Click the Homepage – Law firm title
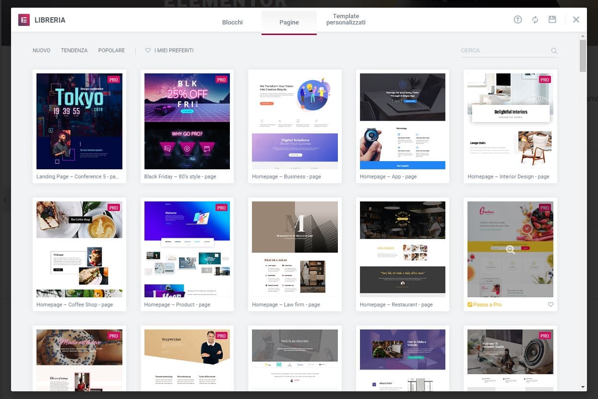 point(286,305)
